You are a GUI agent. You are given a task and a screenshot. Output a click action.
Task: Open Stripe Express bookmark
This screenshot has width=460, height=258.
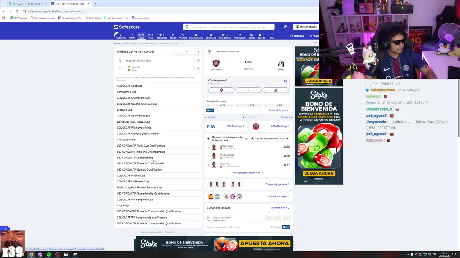(x=140, y=18)
